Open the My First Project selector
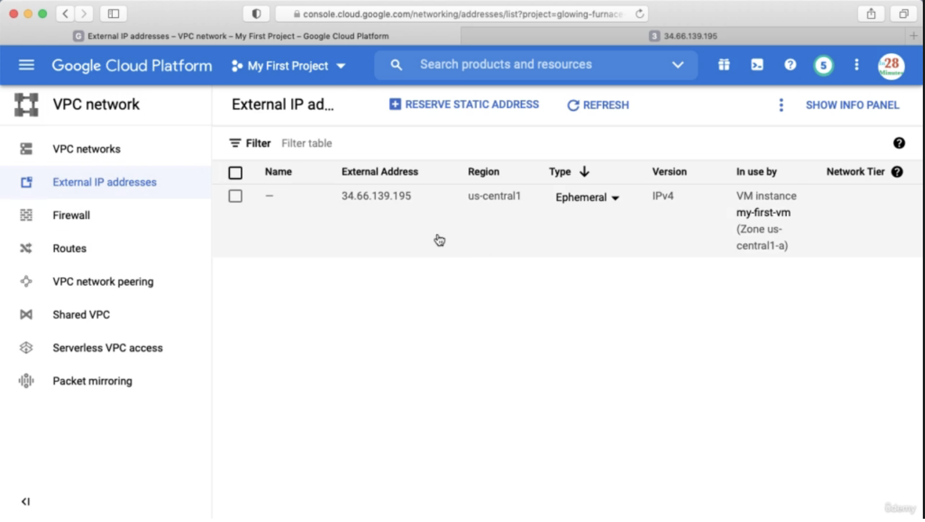 coord(289,66)
